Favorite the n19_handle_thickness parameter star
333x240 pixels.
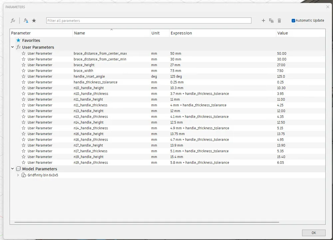pyautogui.click(x=24, y=163)
